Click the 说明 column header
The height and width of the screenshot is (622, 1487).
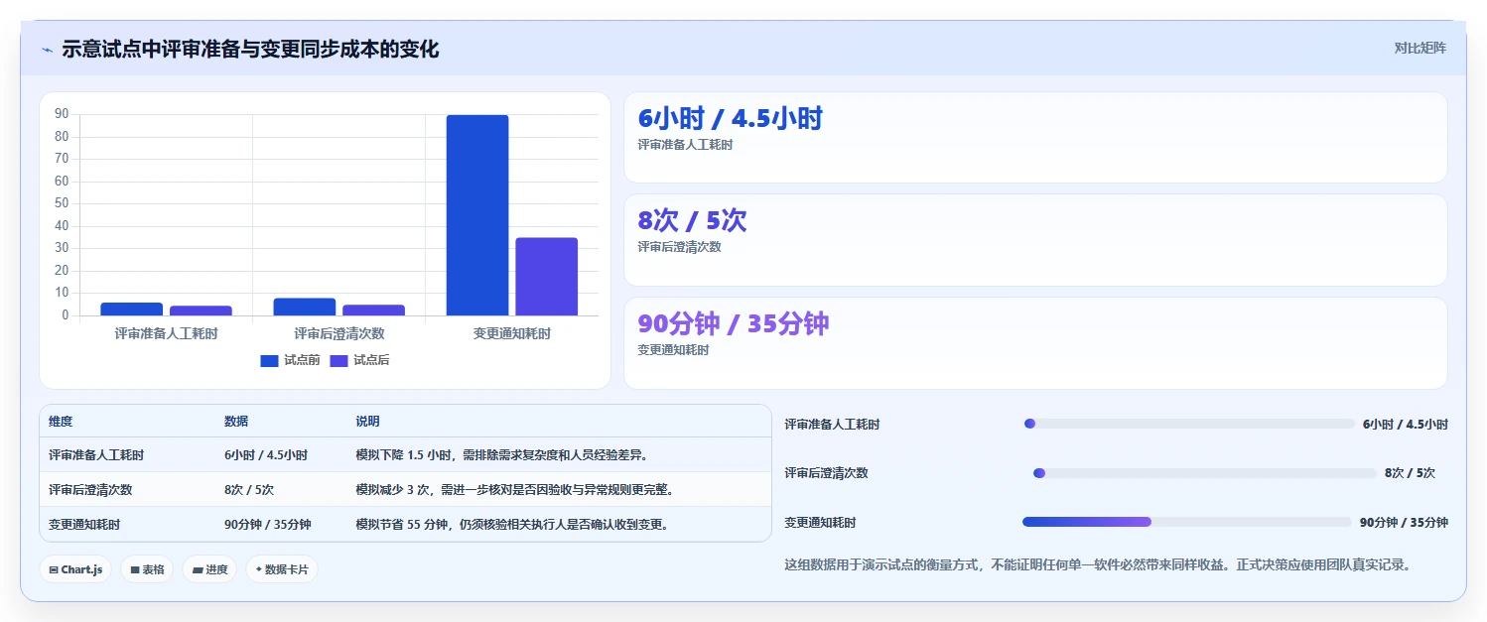367,422
